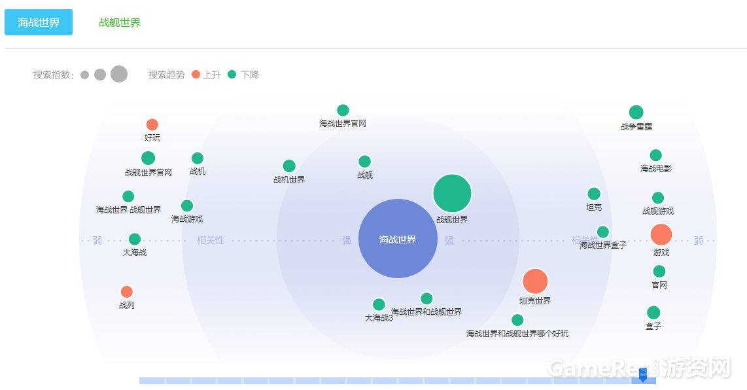
Task: Click the 搜索趋势 legend label
Action: (166, 75)
